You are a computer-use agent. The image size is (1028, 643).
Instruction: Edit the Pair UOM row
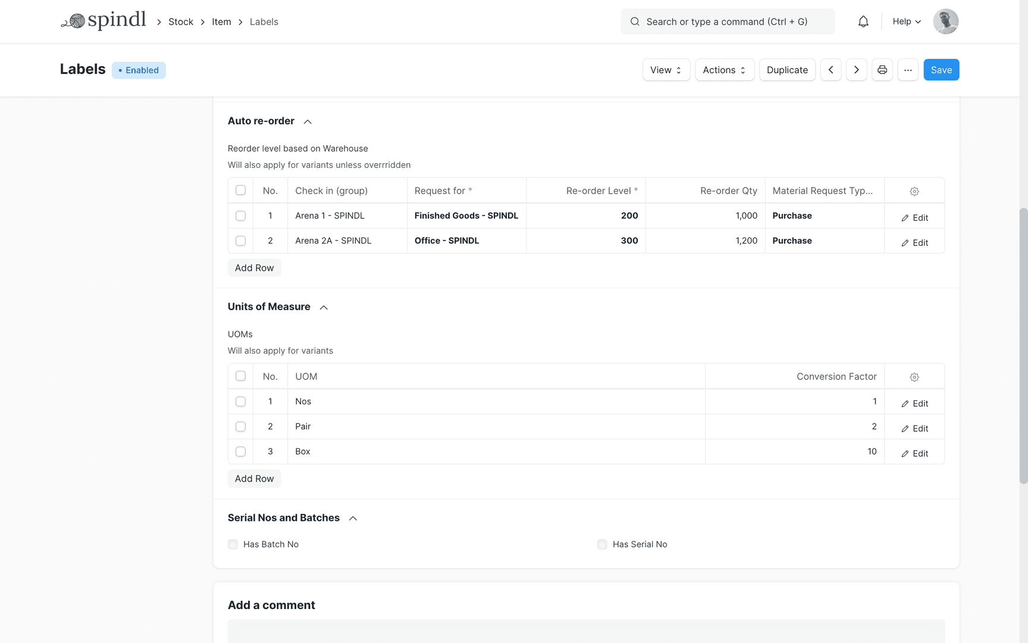point(914,427)
